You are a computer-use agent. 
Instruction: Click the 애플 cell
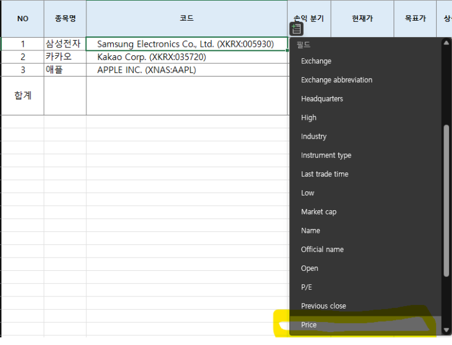coord(65,70)
